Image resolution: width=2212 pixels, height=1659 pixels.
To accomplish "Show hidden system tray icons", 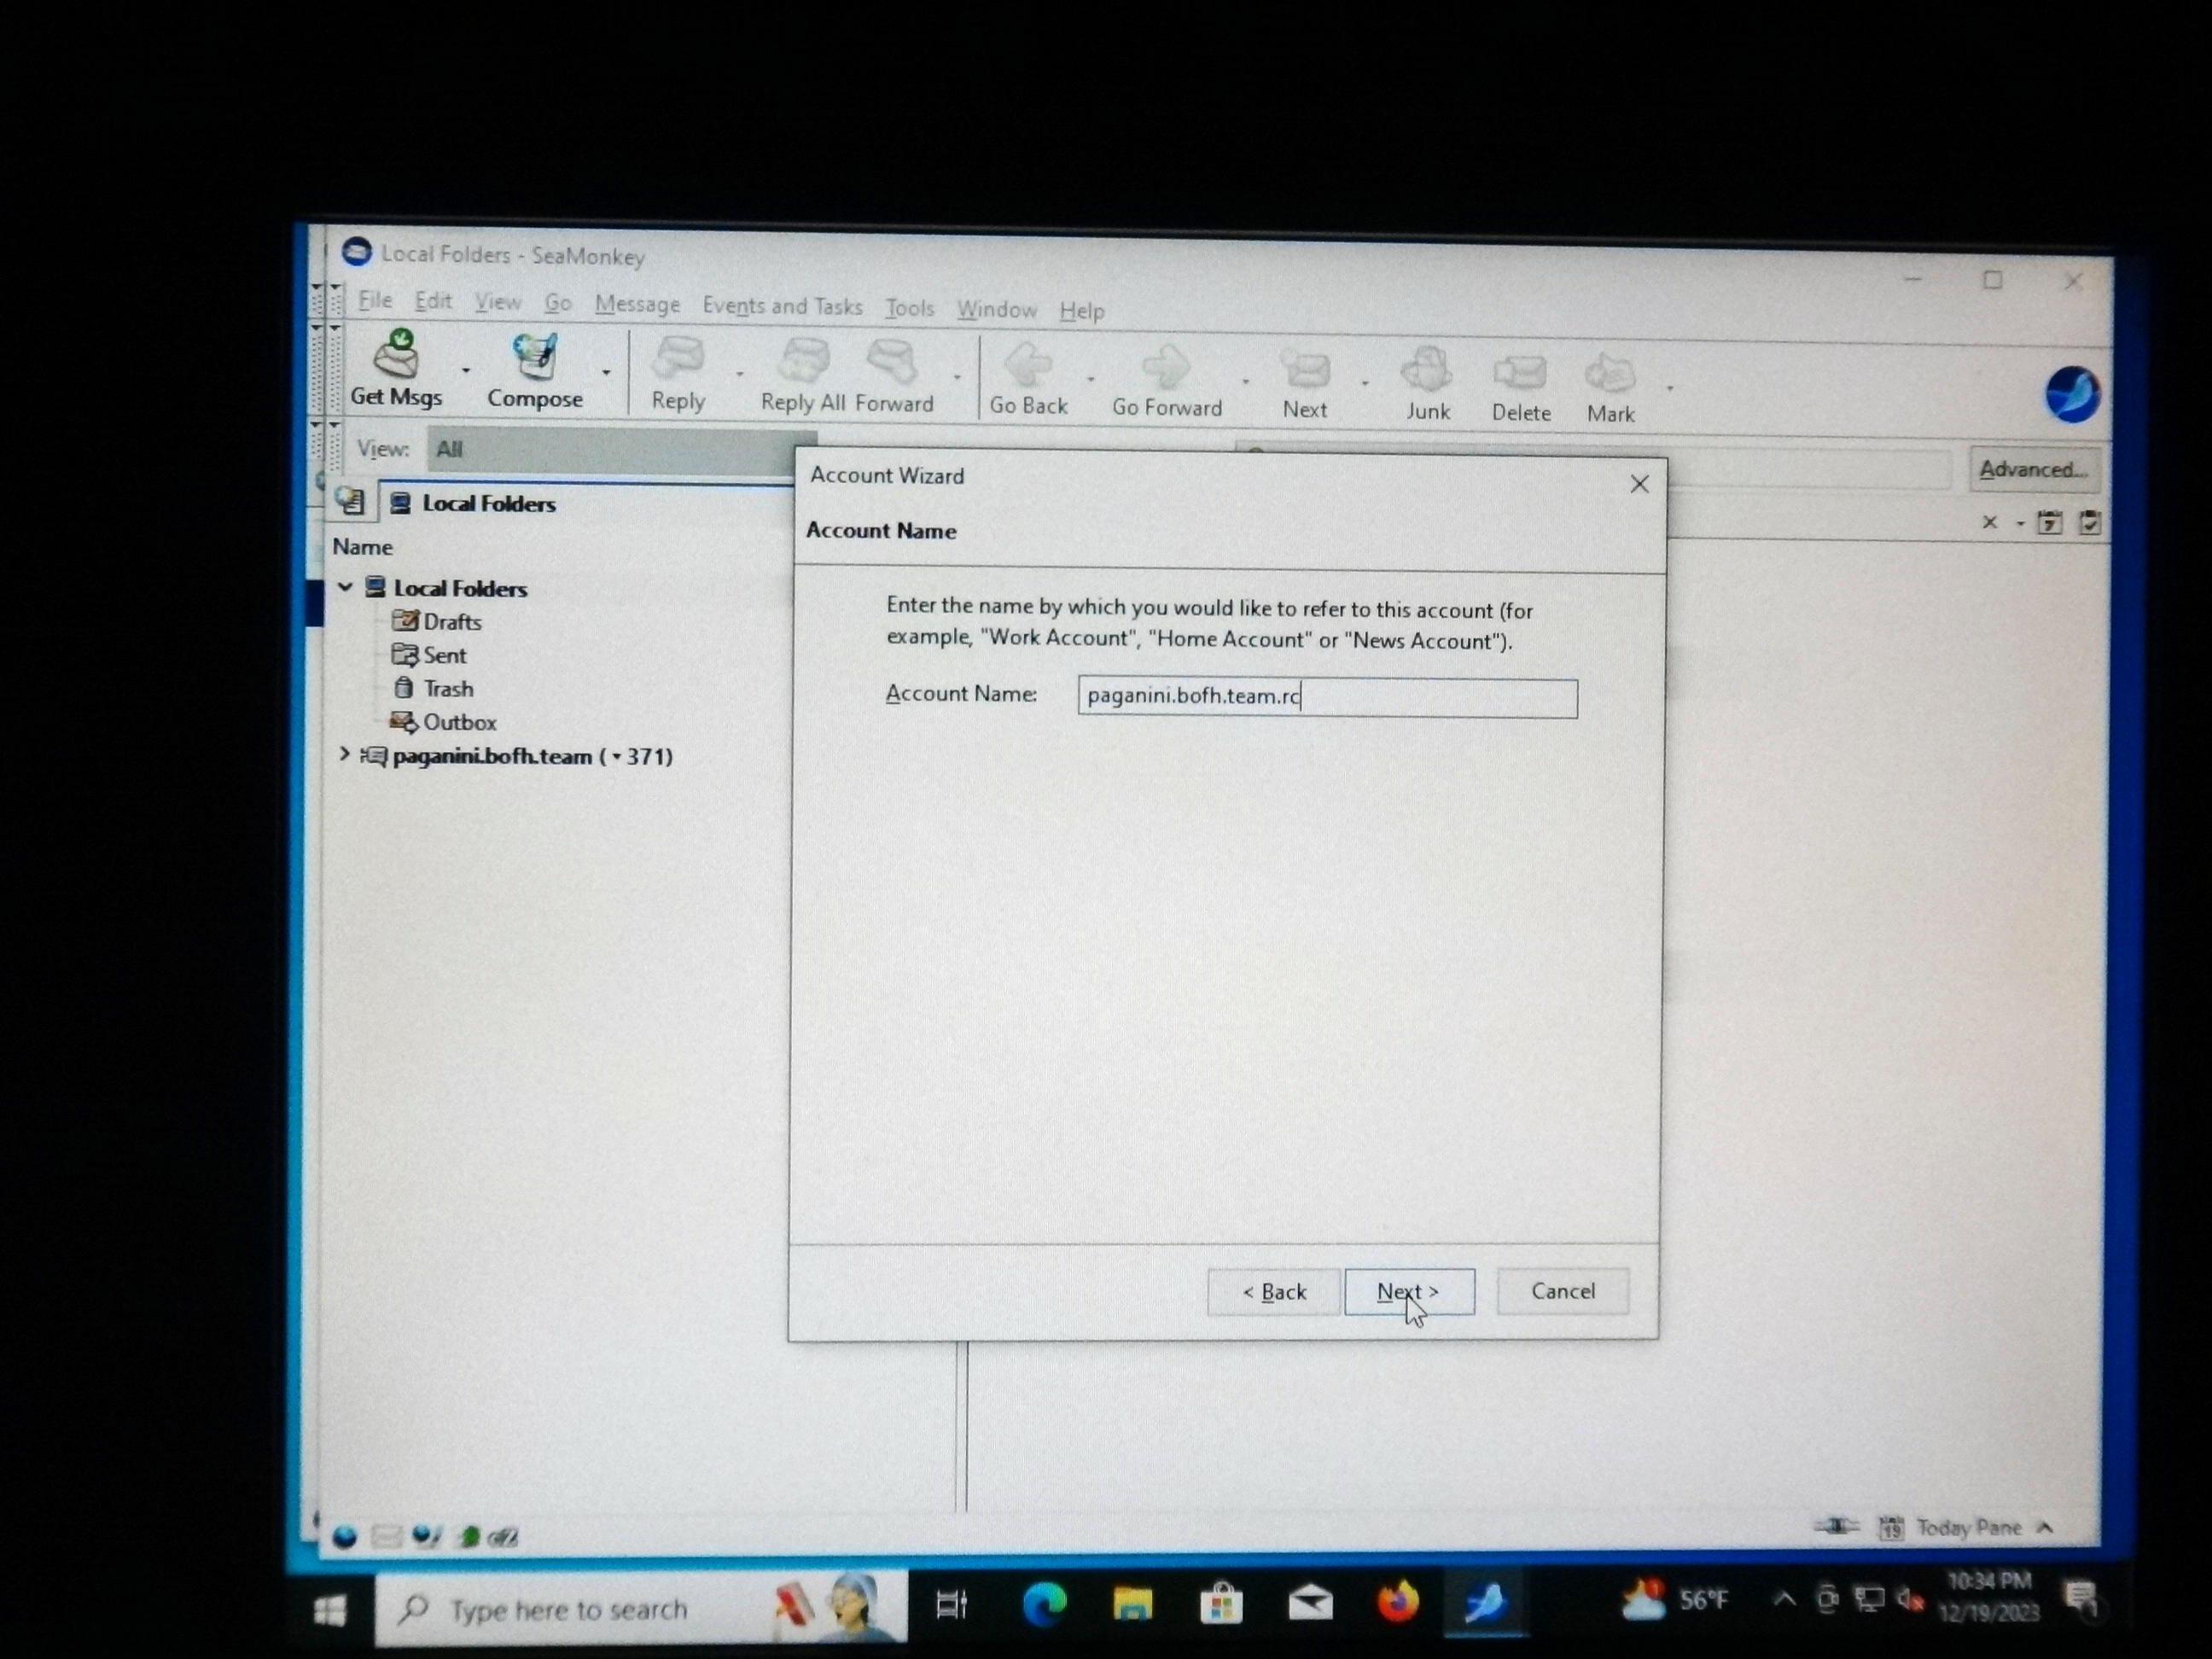I will [x=1783, y=1599].
